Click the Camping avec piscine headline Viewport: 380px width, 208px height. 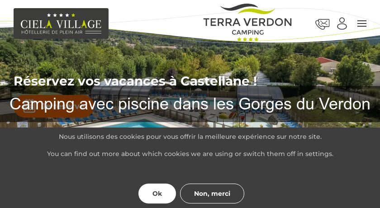190,104
